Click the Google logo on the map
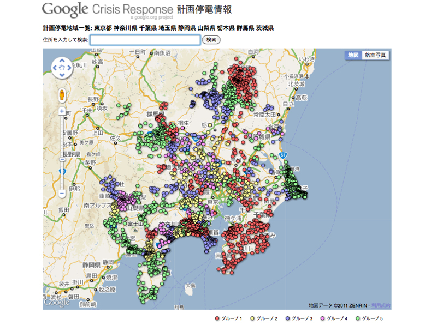The image size is (437, 325). (57, 302)
